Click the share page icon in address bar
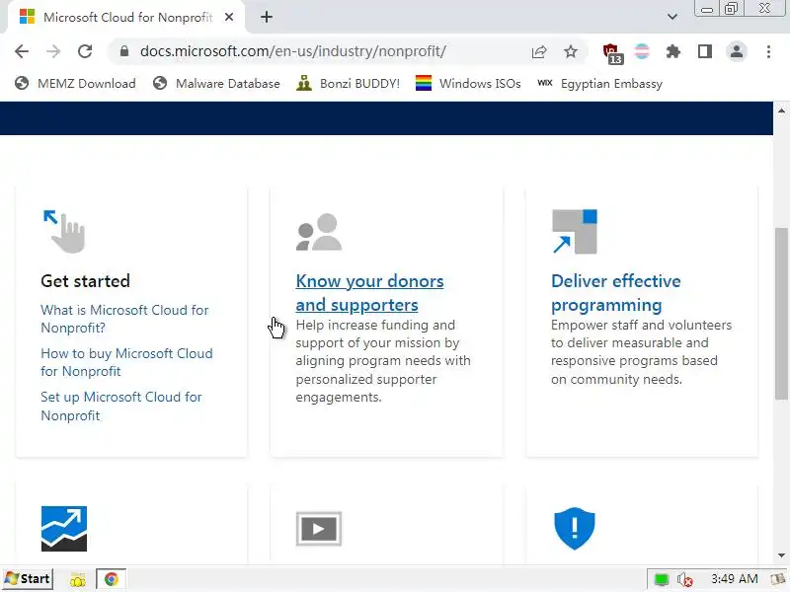Viewport: 790px width, 592px height. tap(539, 51)
